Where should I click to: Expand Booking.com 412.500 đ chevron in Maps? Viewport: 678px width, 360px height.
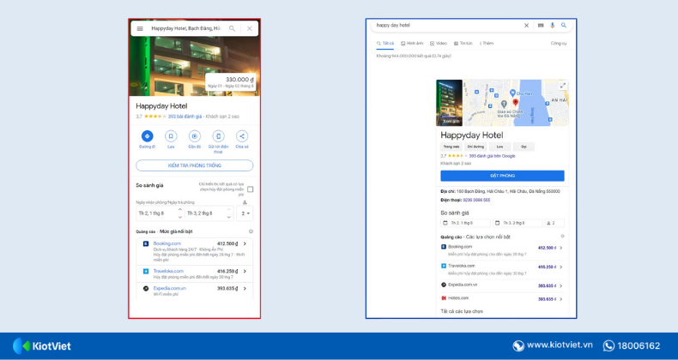click(x=245, y=243)
